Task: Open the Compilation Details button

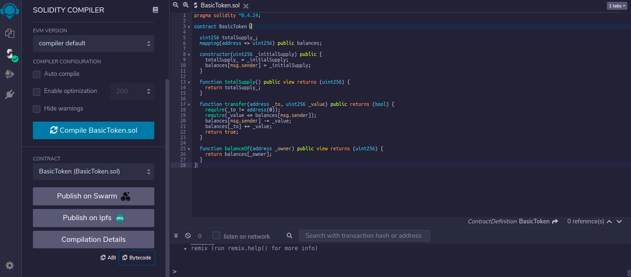Action: click(x=93, y=240)
